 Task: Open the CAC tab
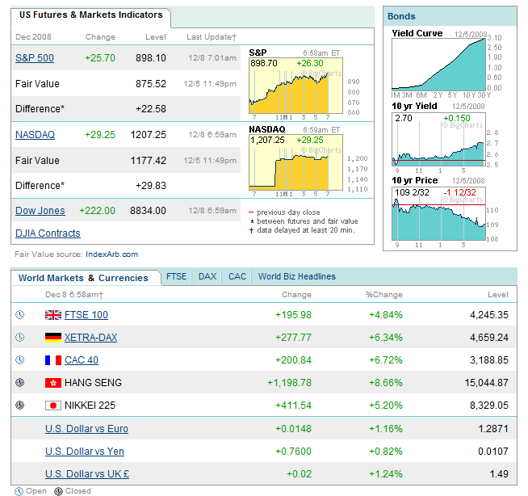click(237, 276)
